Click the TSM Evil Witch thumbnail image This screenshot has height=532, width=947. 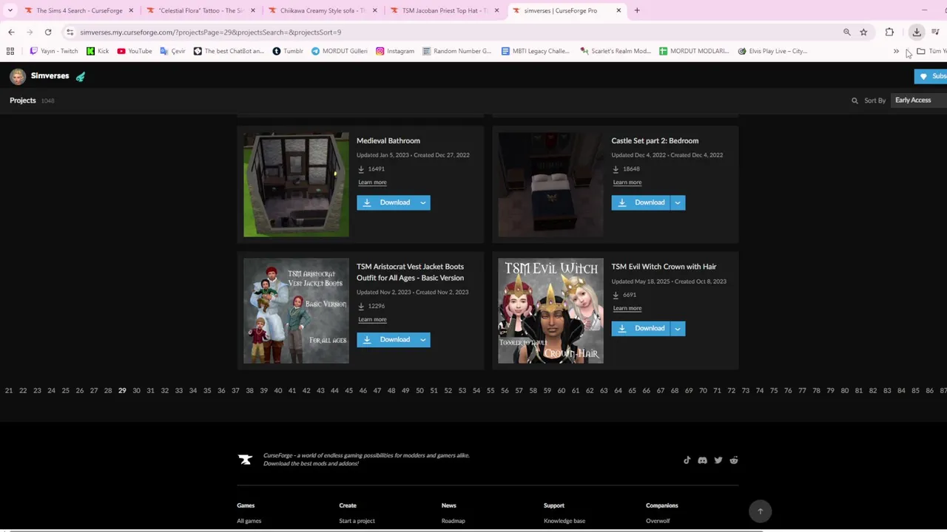(550, 311)
